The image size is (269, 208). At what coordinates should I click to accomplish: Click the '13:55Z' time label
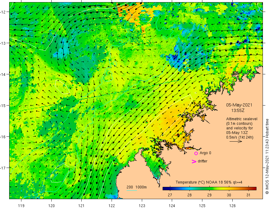point(238,110)
